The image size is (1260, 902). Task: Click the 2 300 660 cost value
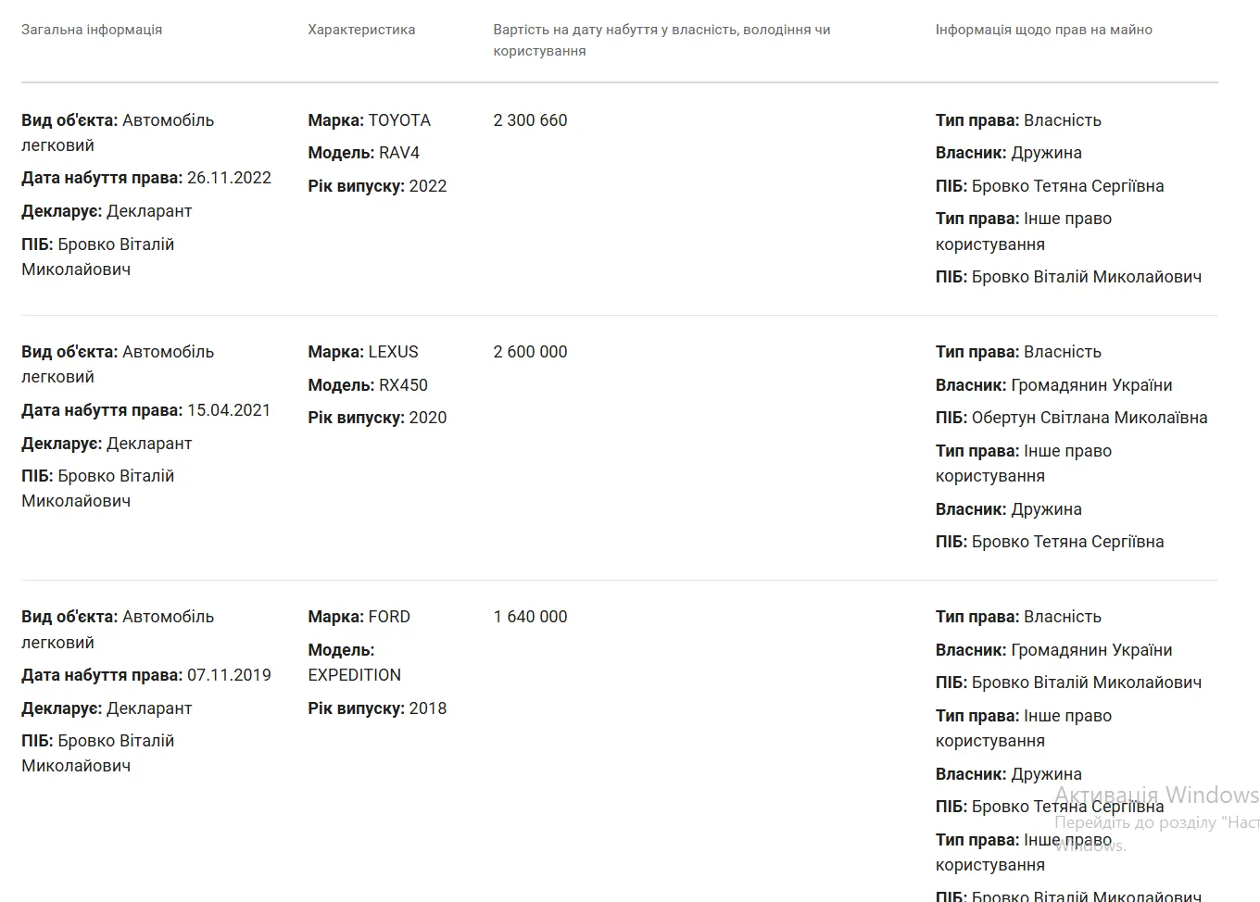[530, 120]
